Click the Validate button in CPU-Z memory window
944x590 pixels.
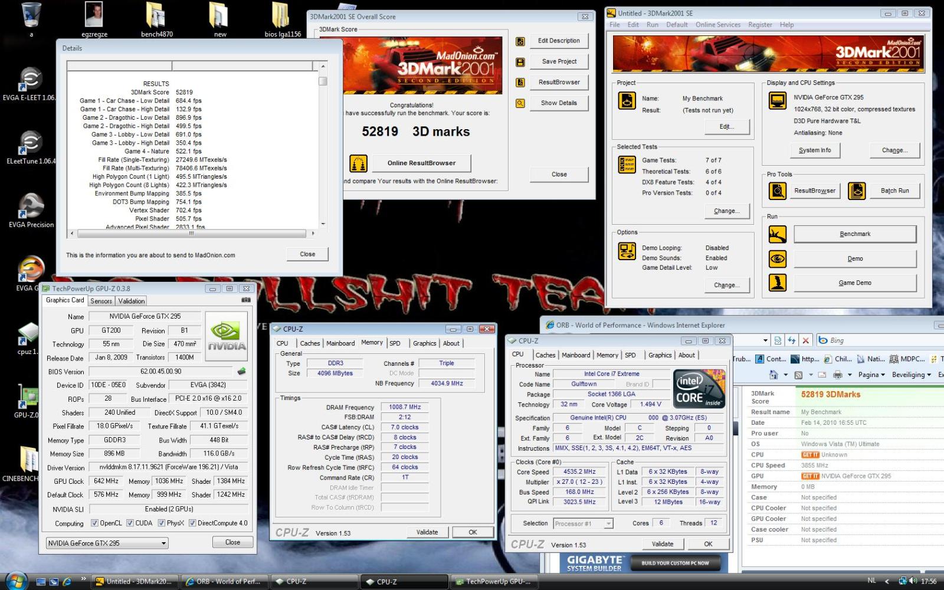(427, 532)
